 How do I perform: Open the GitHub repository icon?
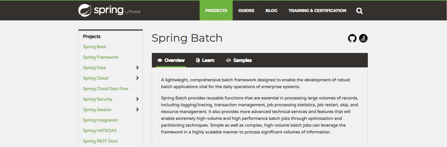click(352, 38)
